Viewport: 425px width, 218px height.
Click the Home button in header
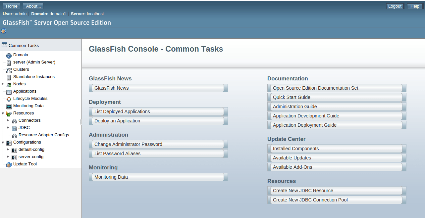(x=12, y=6)
